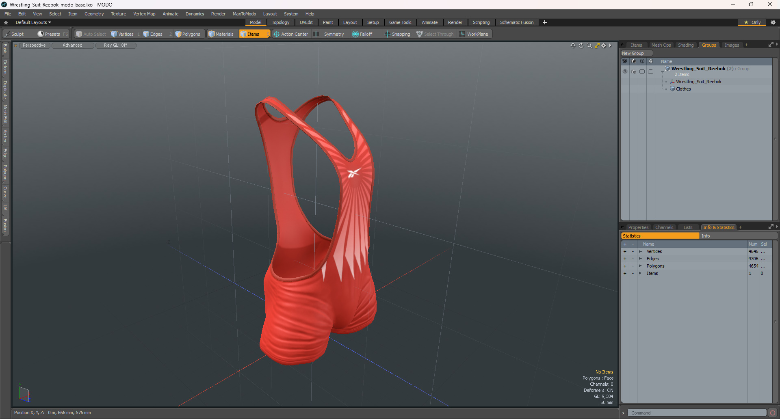The width and height of the screenshot is (780, 419).
Task: Maximize the 3D viewport with the arrows icon
Action: point(597,45)
